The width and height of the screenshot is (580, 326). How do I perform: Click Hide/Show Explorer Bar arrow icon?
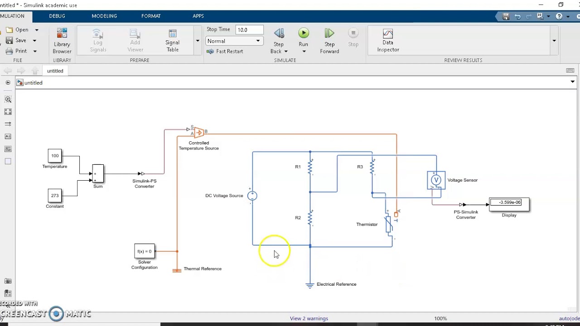(x=8, y=82)
